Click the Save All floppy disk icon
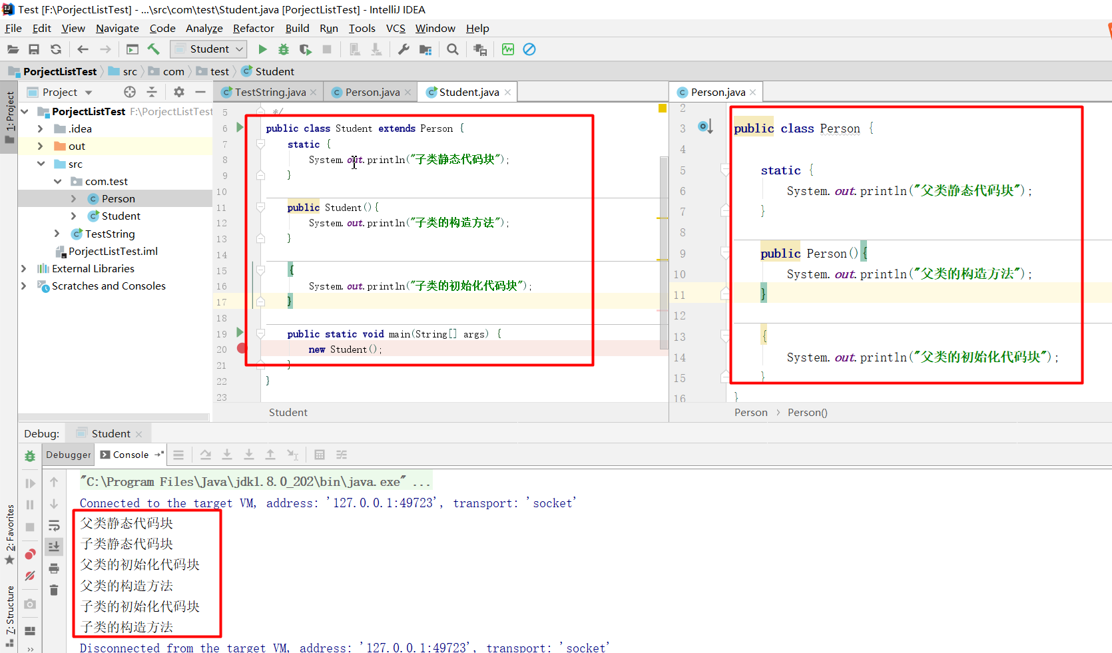This screenshot has width=1112, height=653. pyautogui.click(x=34, y=49)
